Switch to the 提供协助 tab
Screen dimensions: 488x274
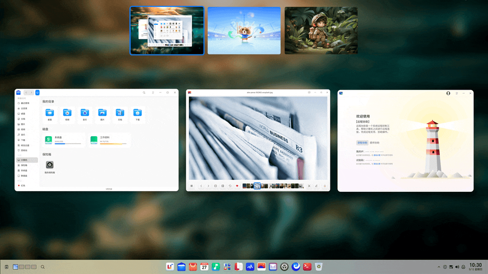click(375, 143)
